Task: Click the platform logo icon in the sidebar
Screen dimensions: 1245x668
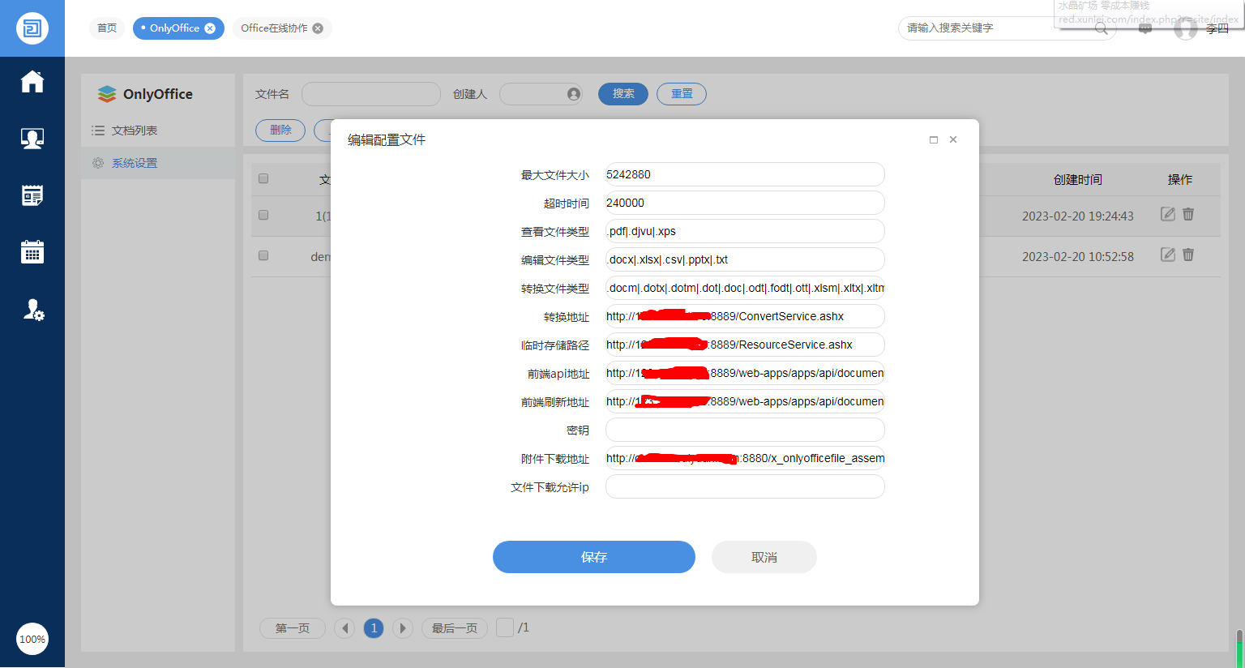Action: click(x=32, y=28)
